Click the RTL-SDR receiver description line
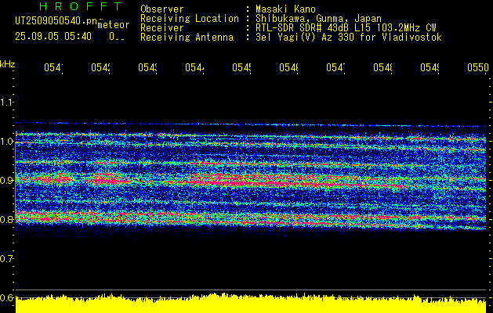493x313 pixels. 346,28
